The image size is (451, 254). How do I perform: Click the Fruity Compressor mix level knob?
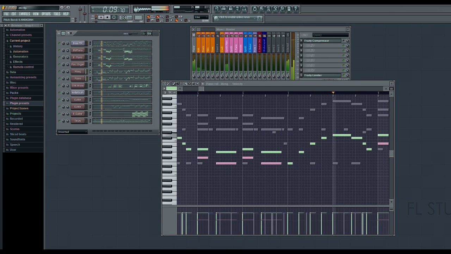347,41
